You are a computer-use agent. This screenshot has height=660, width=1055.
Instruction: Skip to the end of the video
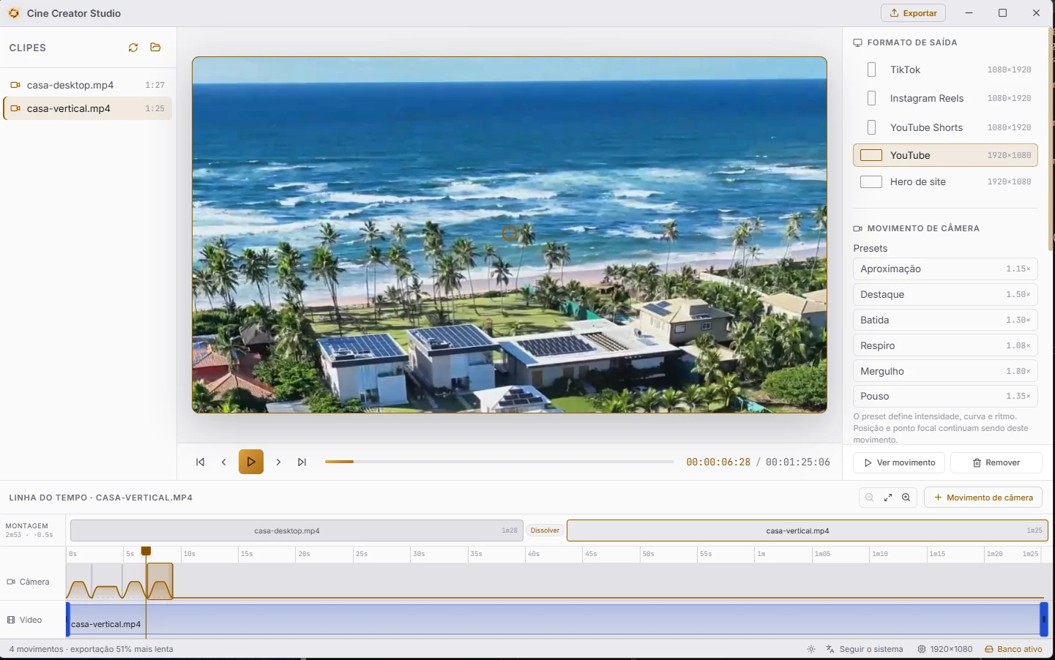(302, 462)
